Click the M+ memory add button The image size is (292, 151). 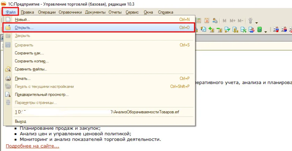232,21
